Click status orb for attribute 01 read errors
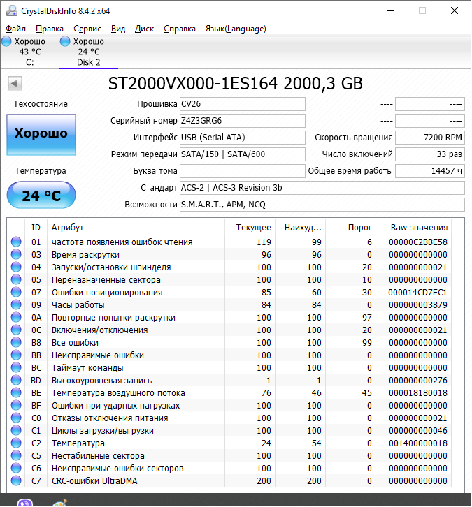 click(15, 242)
